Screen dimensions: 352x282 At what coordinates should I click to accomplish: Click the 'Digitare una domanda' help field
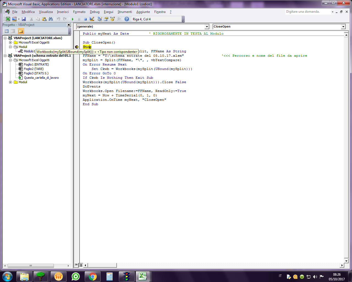pyautogui.click(x=308, y=12)
